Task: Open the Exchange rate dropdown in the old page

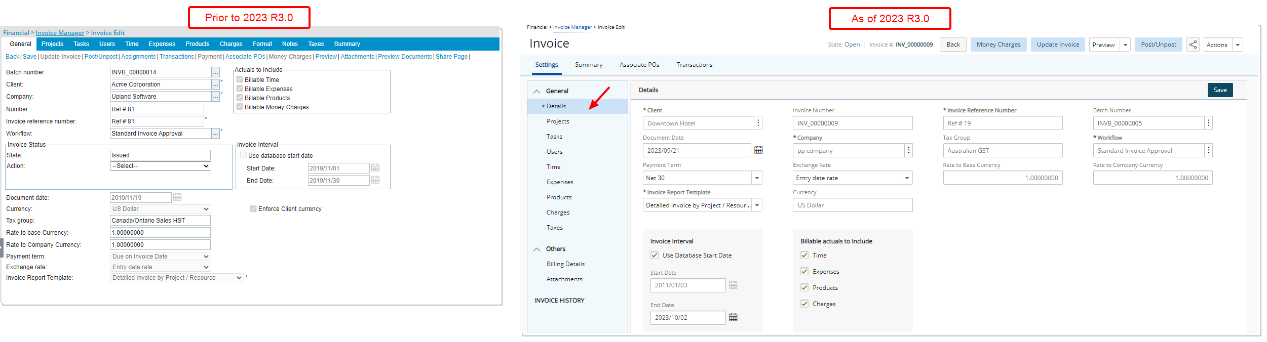Action: [160, 267]
